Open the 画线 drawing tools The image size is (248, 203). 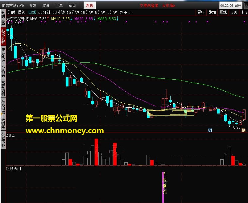(x=223, y=12)
